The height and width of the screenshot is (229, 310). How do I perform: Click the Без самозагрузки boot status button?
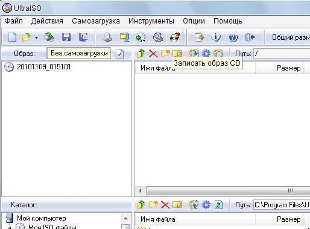click(x=79, y=53)
